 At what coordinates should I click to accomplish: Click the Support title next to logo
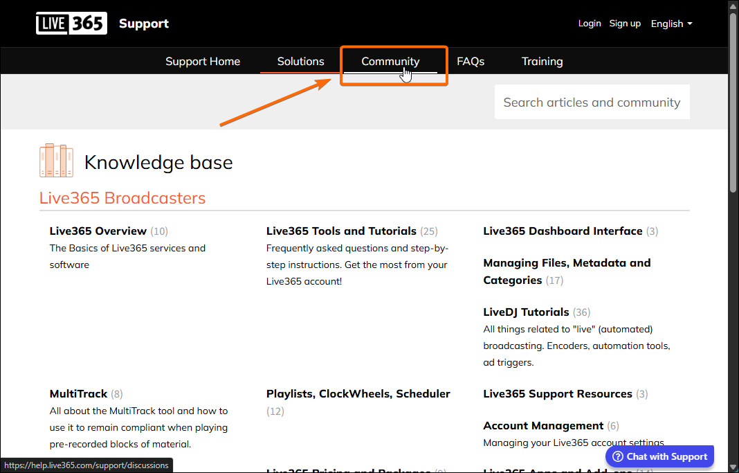[x=144, y=24]
